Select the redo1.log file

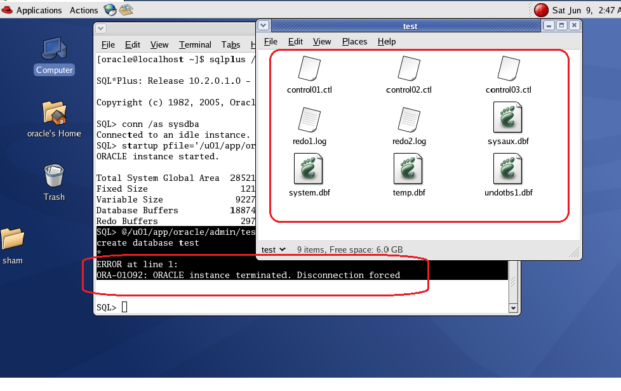309,120
